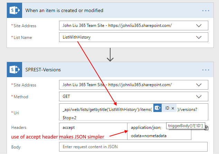Screen dimensions: 219x154
Task: Expand the trigger's Site Address dropdown
Action: point(199,25)
